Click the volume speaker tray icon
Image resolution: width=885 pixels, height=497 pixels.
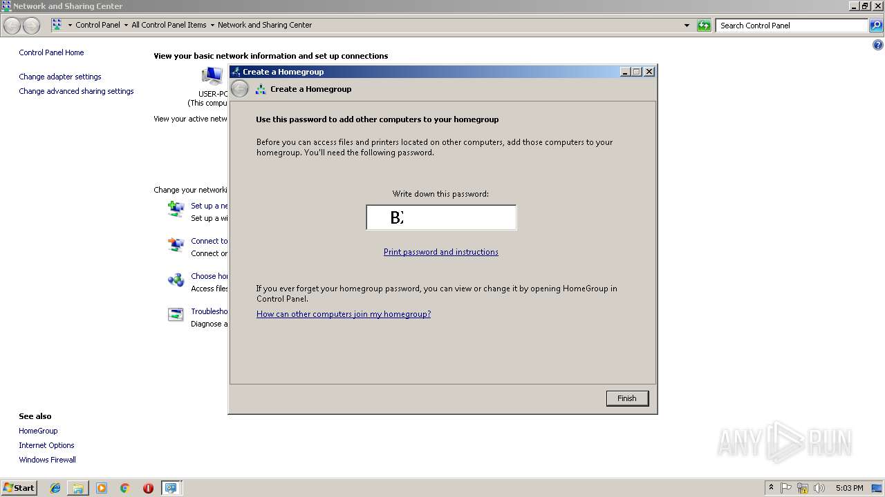pos(819,488)
